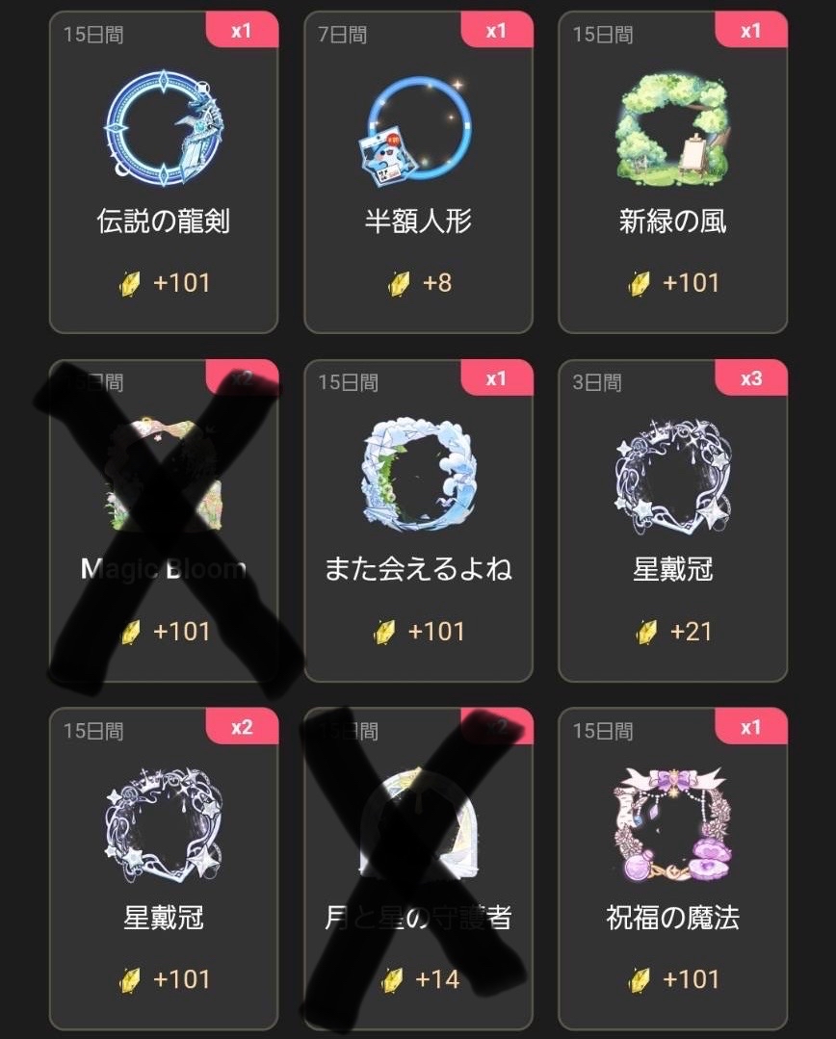The image size is (836, 1039).
Task: Click the 3日間 duration label on 星戴冠
Action: coord(597,382)
